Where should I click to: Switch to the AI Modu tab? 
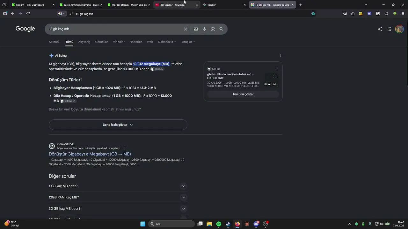(x=55, y=42)
